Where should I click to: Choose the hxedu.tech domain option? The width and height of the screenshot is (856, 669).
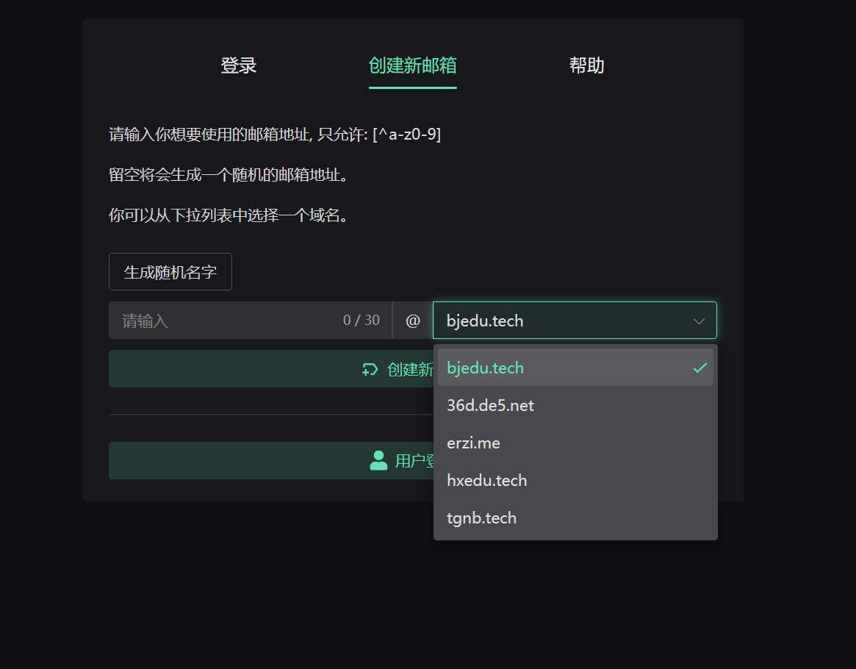[575, 481]
